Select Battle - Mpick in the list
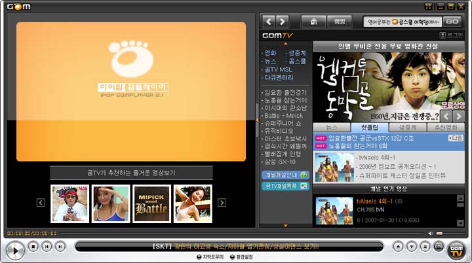Screen dimensions: 472x263 coord(283,116)
